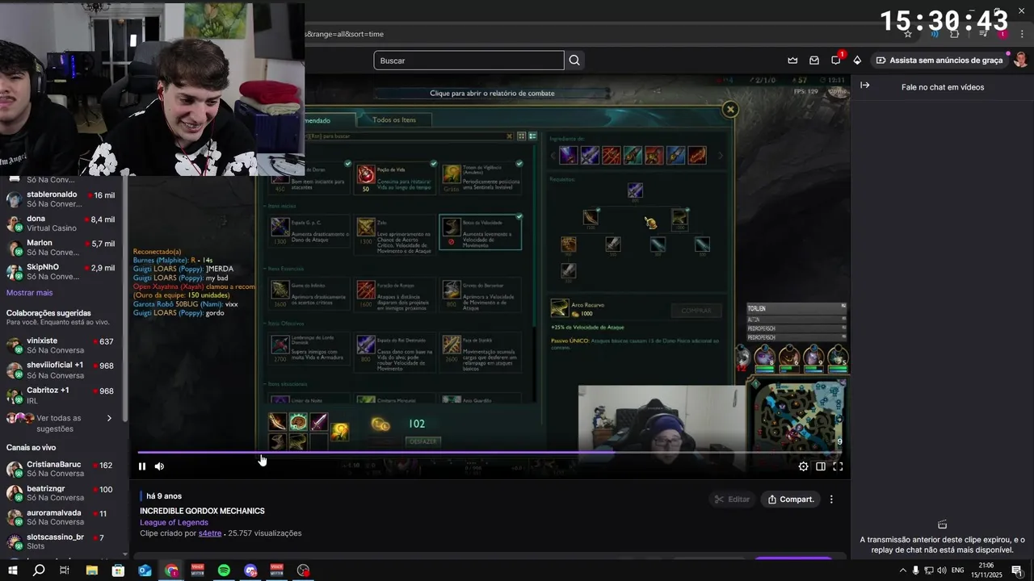
Task: Click Mostrar mais in sidebar
Action: [29, 293]
